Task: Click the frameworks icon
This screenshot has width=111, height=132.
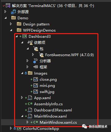Action: tap(36, 67)
